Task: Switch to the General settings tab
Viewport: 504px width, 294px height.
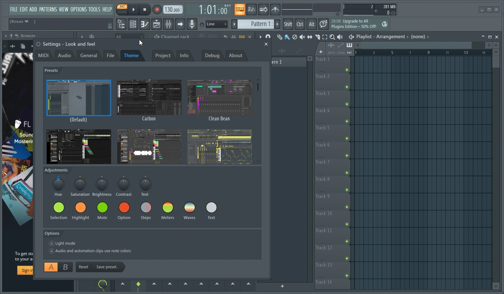Action: (89, 55)
